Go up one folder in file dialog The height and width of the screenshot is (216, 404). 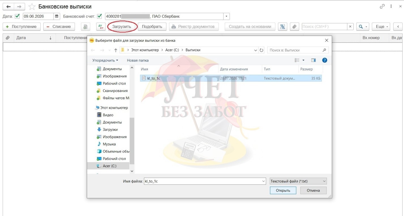[116, 50]
